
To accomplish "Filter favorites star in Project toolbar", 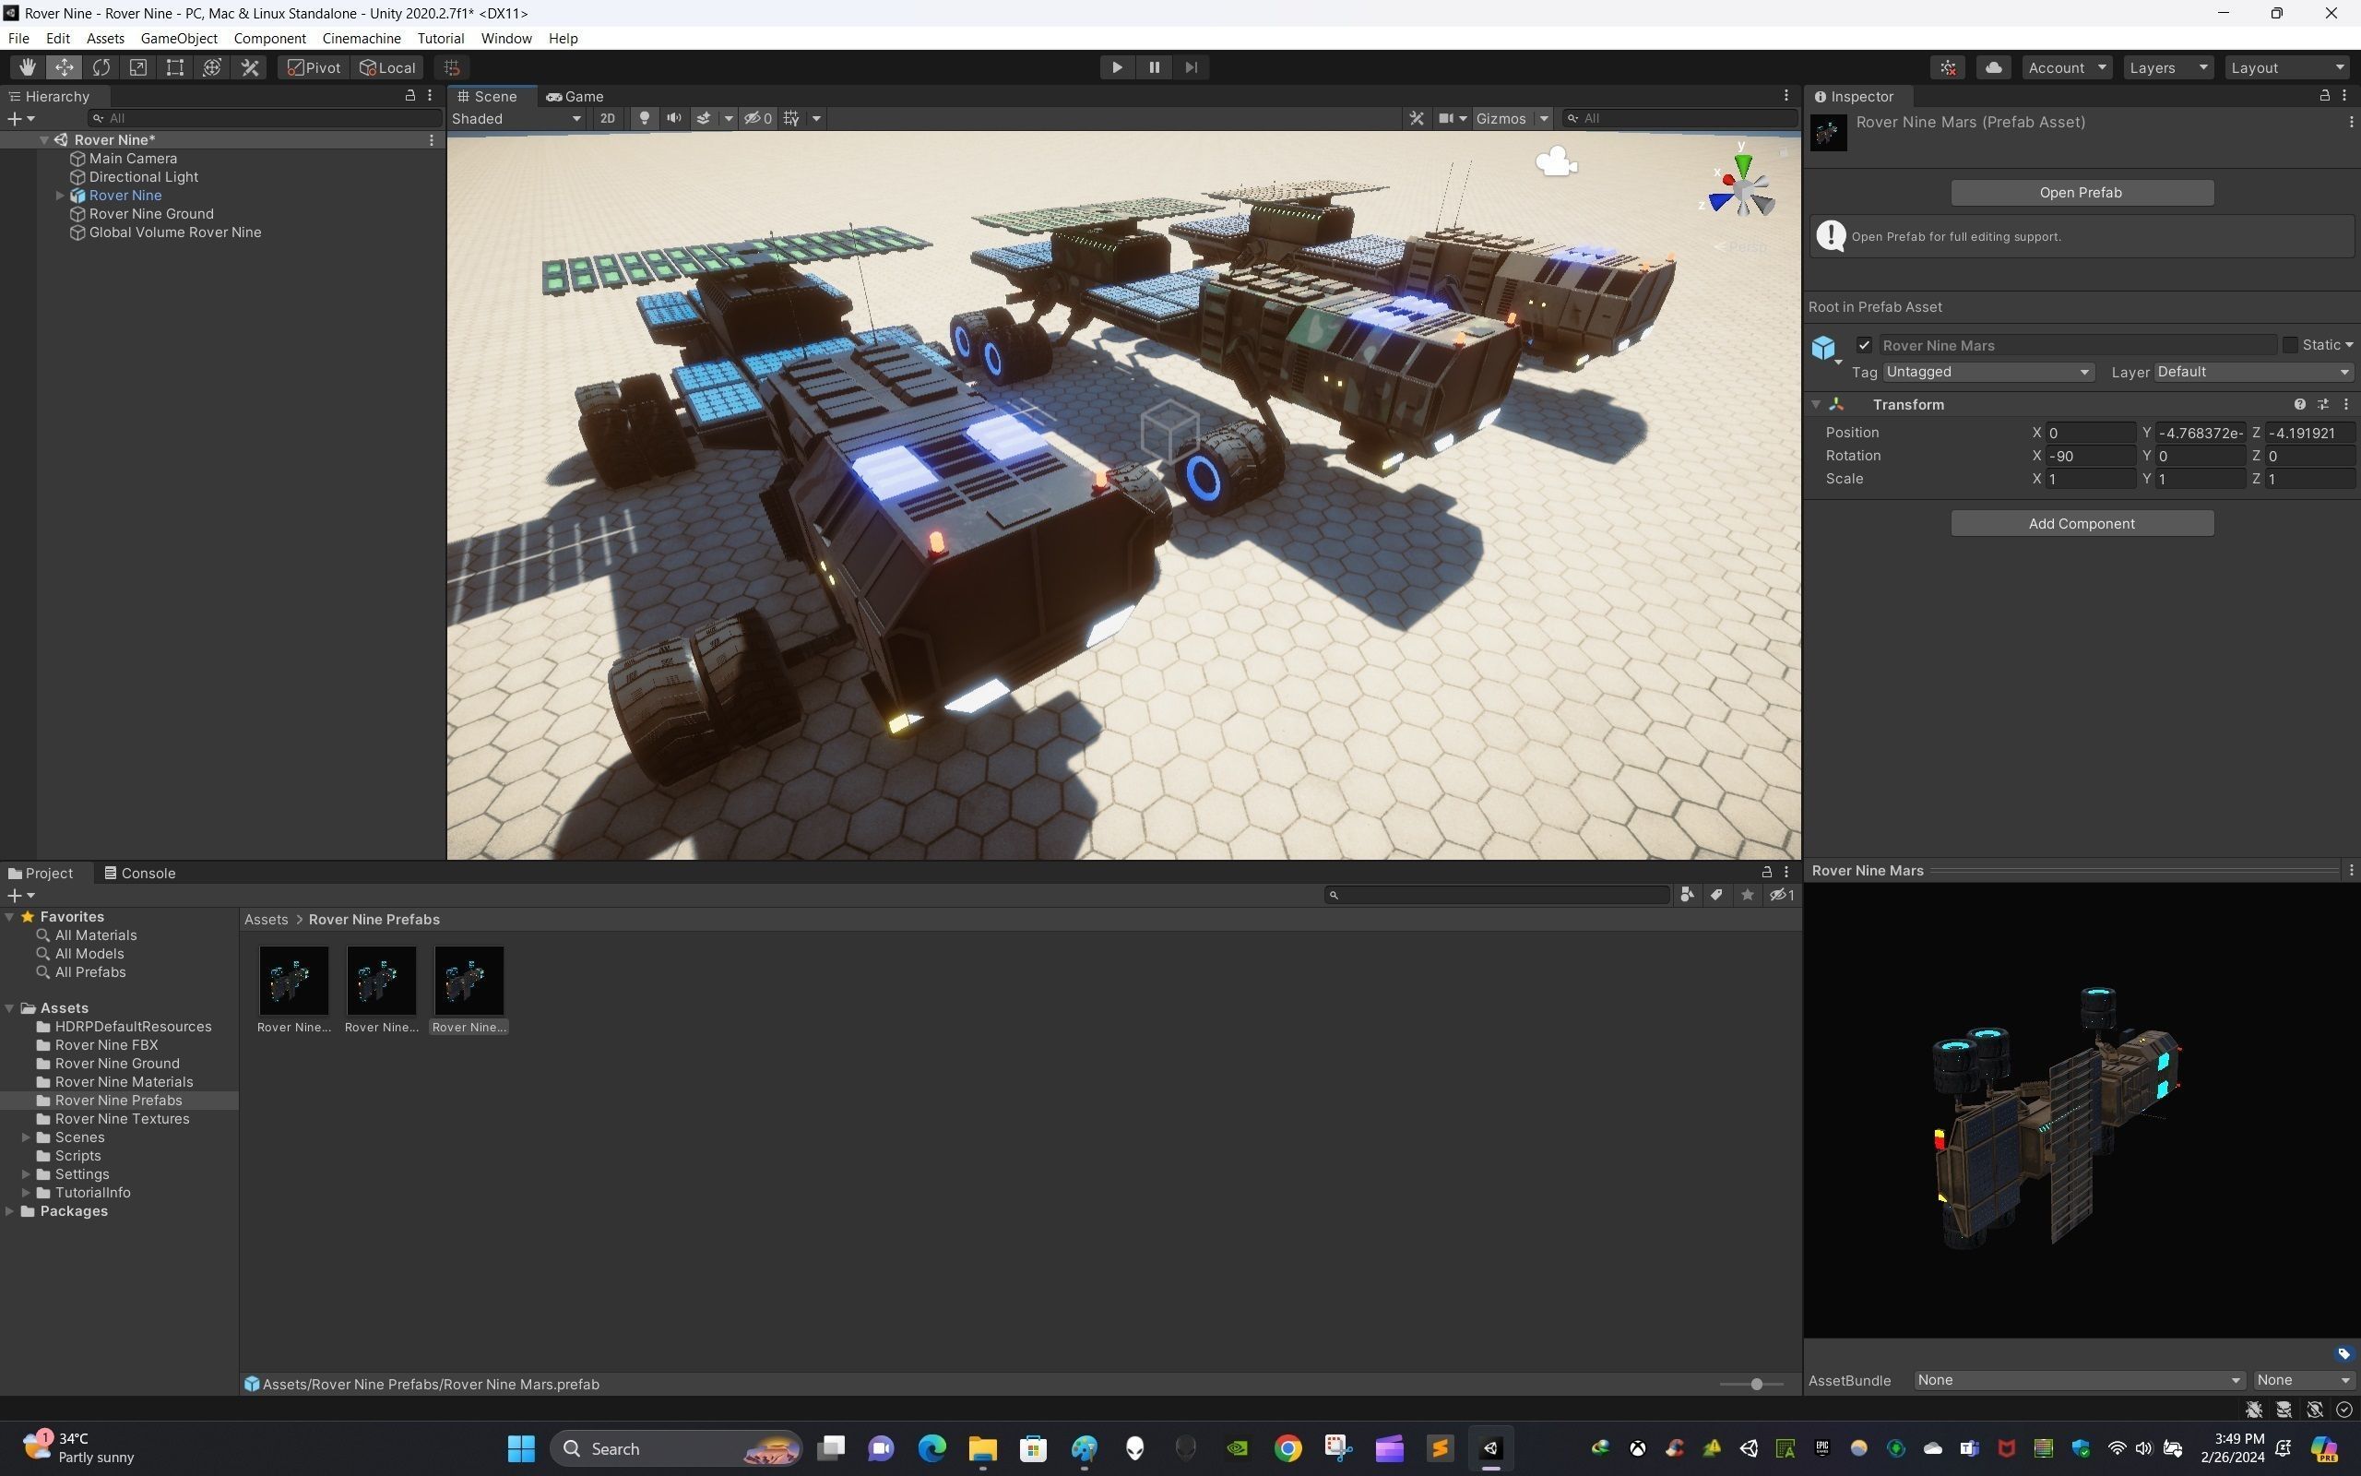I will click(1748, 895).
